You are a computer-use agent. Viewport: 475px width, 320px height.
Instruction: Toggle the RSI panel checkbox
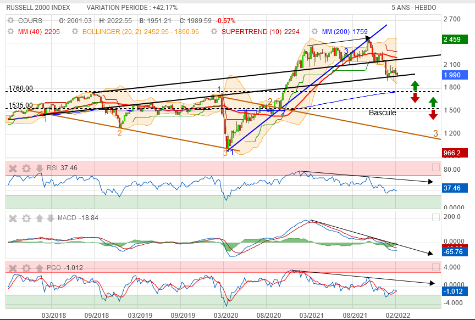pos(435,167)
